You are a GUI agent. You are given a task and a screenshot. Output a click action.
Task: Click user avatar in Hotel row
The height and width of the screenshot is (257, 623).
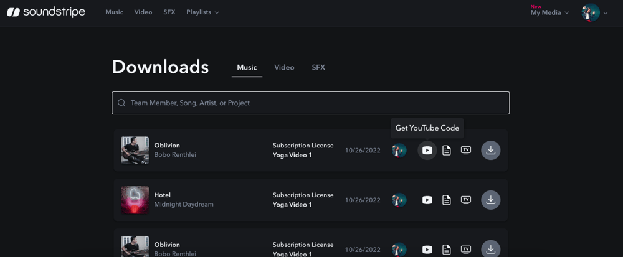point(399,200)
